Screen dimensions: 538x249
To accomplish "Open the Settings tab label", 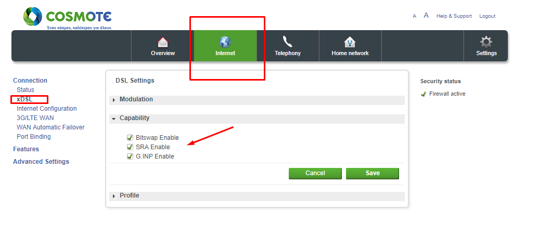I will click(x=486, y=53).
